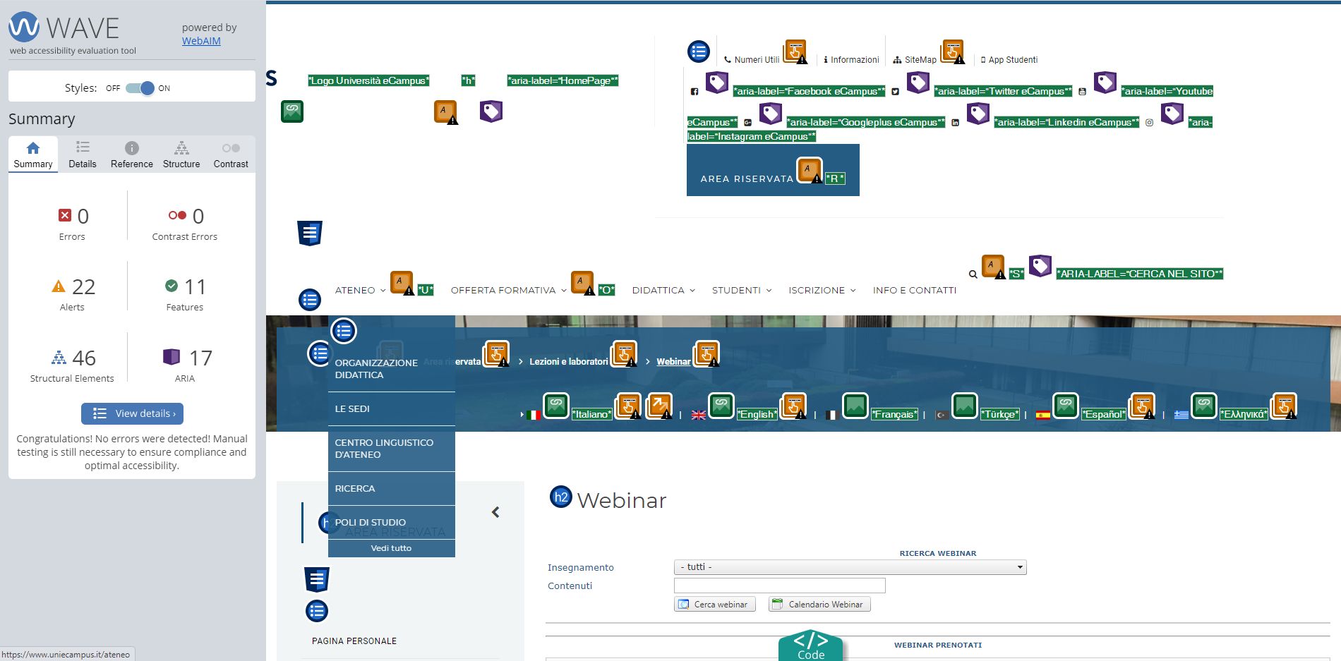This screenshot has width=1341, height=661.
Task: Click Vedi tutto in the submenu
Action: pyautogui.click(x=391, y=548)
